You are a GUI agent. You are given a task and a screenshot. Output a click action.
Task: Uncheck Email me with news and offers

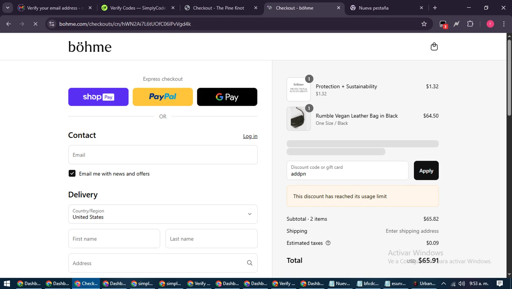coord(72,173)
